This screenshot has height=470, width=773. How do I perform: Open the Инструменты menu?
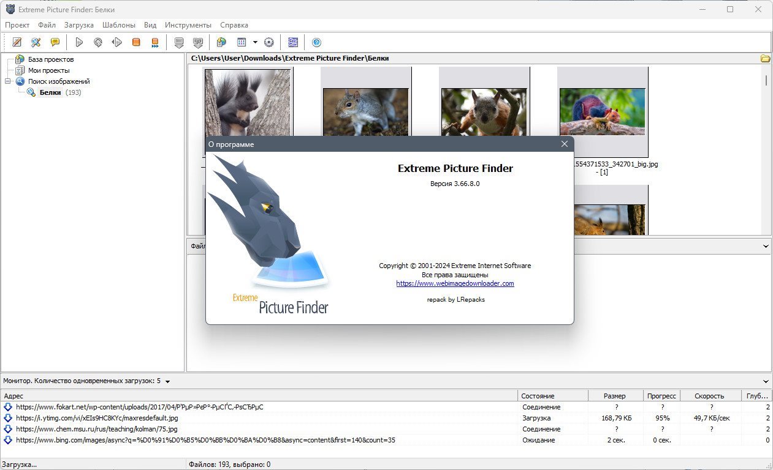(188, 25)
